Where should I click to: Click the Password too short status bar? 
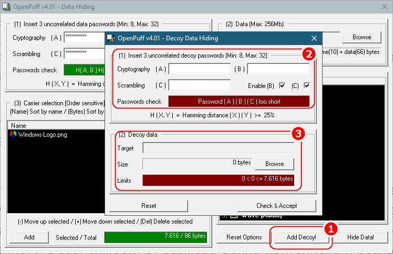[239, 102]
